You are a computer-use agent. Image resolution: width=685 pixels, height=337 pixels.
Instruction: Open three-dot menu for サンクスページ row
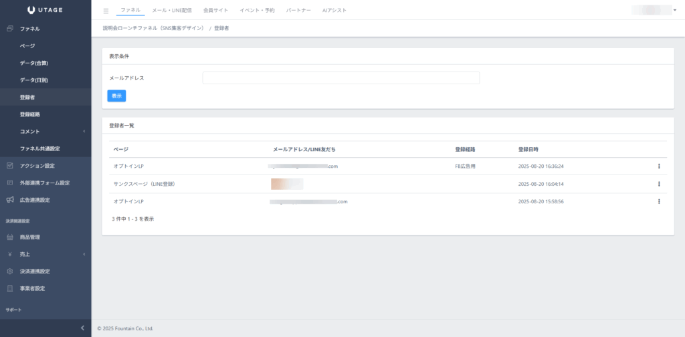[659, 184]
